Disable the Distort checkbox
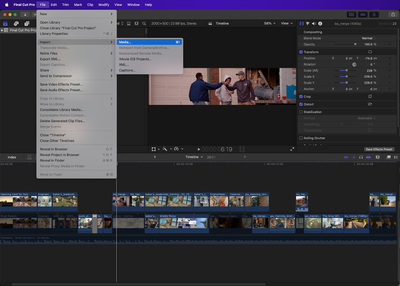Image resolution: width=400 pixels, height=286 pixels. point(301,104)
